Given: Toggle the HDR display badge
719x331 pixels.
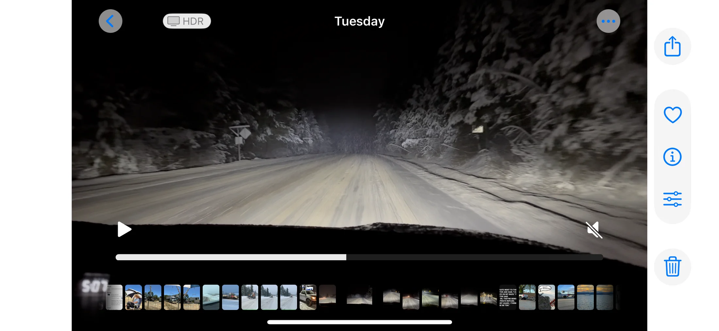Looking at the screenshot, I should click(x=187, y=21).
